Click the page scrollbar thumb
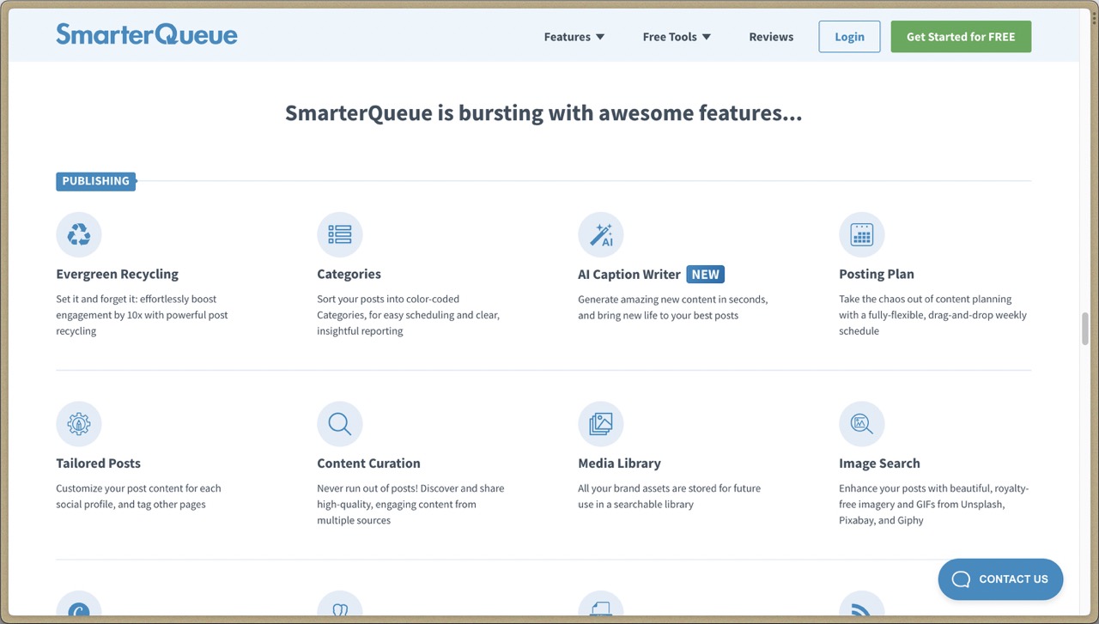1099x624 pixels. (x=1085, y=329)
